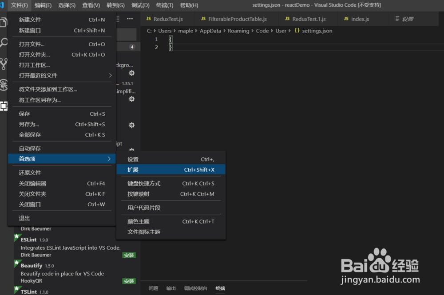Choose 打开文件夹... menu entry
This screenshot has height=295, width=444.
click(62, 55)
